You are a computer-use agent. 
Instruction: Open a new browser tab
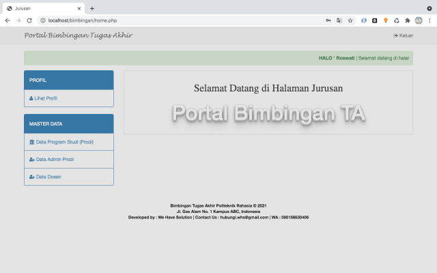click(x=92, y=8)
